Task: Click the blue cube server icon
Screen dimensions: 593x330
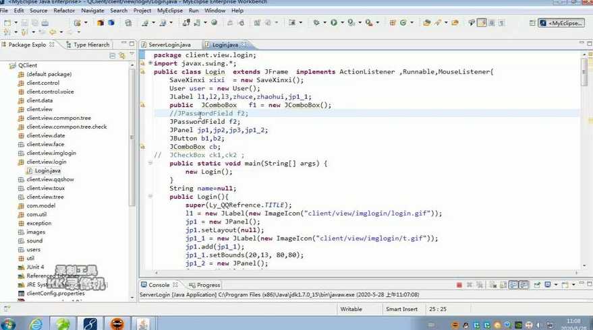Action: coord(111,23)
